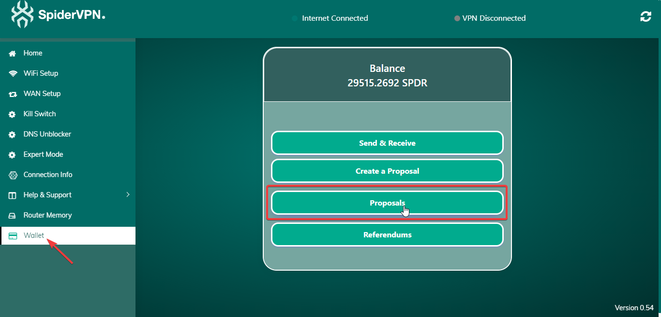
Task: Click the VPN Disconnected status indicator
Action: 490,18
